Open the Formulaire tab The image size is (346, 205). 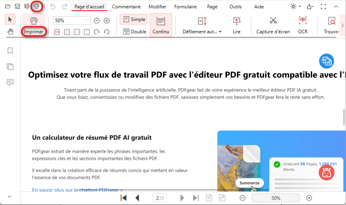[x=185, y=7]
